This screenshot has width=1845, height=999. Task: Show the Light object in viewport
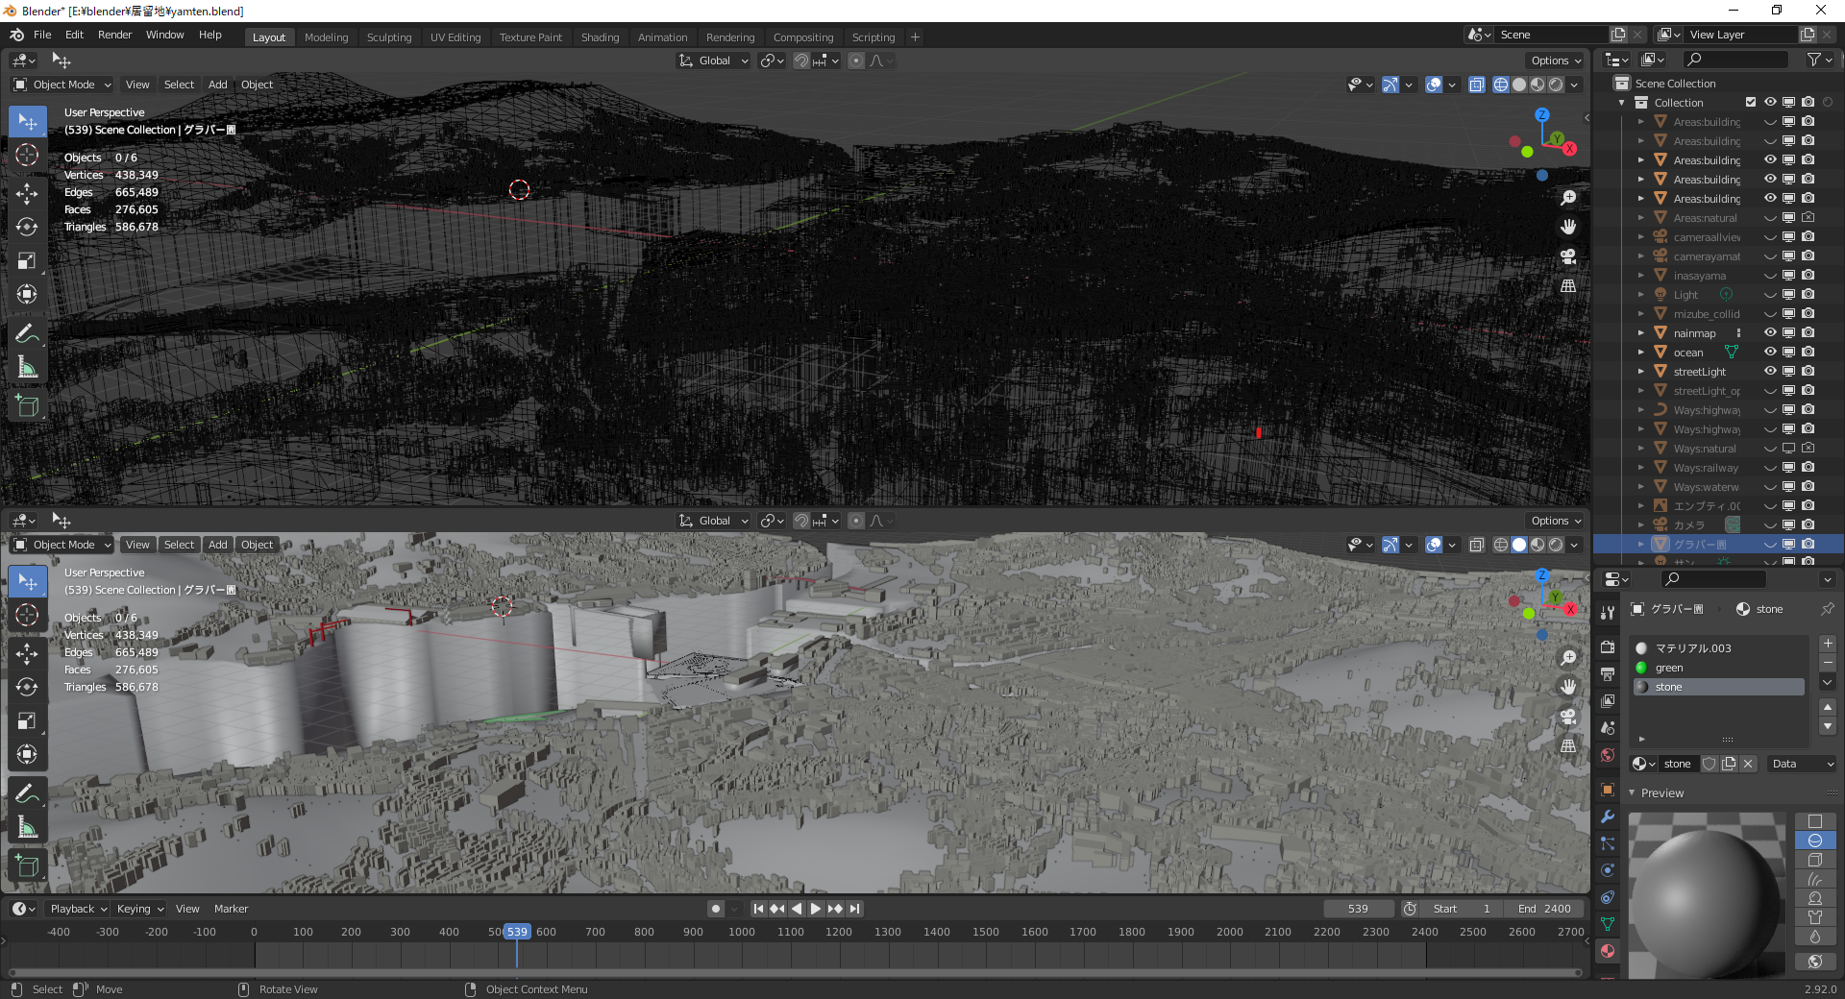(x=1770, y=295)
